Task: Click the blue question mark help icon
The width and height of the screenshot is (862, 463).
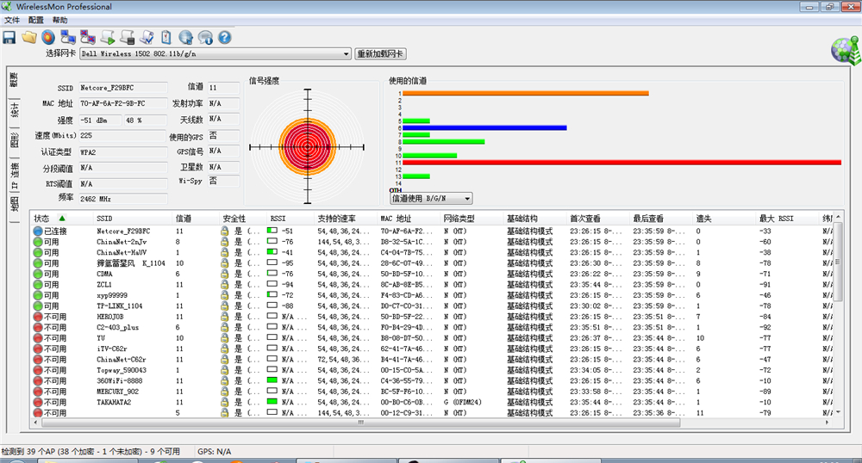Action: (x=225, y=37)
